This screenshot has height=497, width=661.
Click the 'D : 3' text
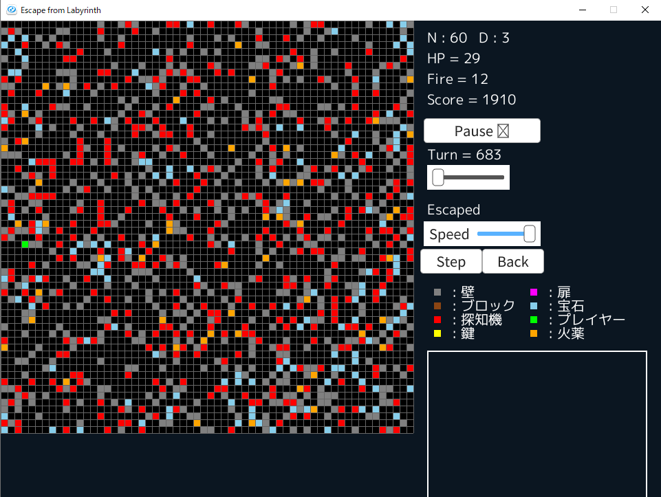(494, 38)
